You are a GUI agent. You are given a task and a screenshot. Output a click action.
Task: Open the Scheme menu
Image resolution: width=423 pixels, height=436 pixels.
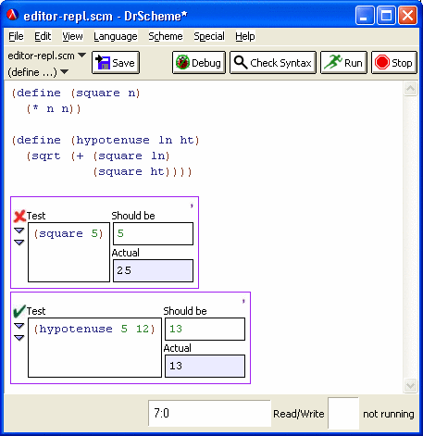tap(166, 36)
